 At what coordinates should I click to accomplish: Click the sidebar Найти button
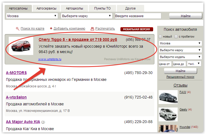point(180,71)
